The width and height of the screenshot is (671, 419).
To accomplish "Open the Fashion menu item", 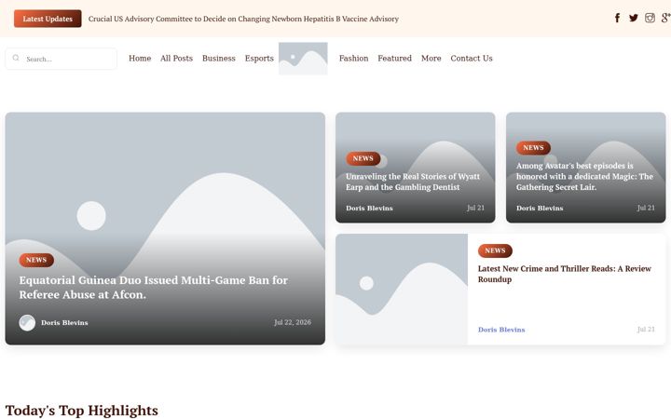I will [353, 58].
